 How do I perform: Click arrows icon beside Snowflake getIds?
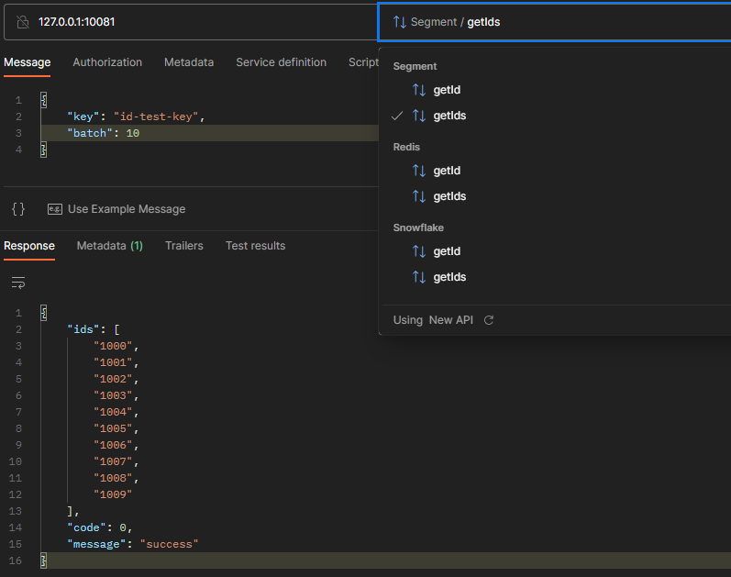click(x=418, y=277)
